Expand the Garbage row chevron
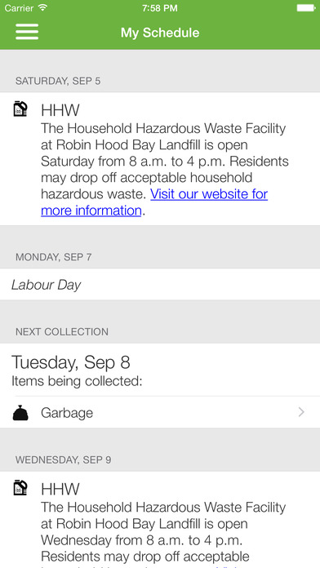Viewport: 320px width, 568px height. pos(301,412)
